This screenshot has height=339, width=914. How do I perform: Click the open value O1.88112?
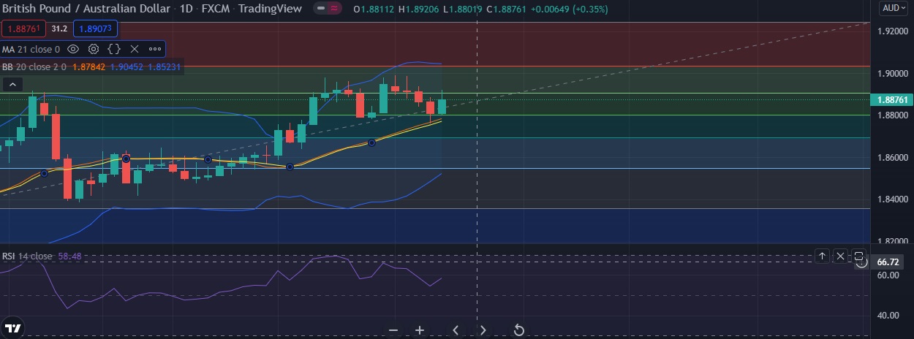[374, 9]
